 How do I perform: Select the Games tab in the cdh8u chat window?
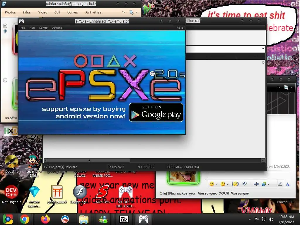pos(73,12)
